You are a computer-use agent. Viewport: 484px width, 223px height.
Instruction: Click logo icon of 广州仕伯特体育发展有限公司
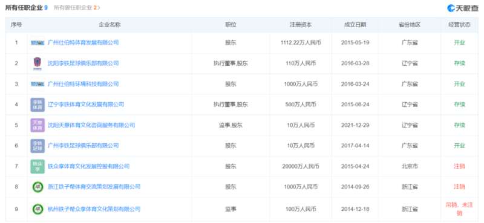coord(38,43)
